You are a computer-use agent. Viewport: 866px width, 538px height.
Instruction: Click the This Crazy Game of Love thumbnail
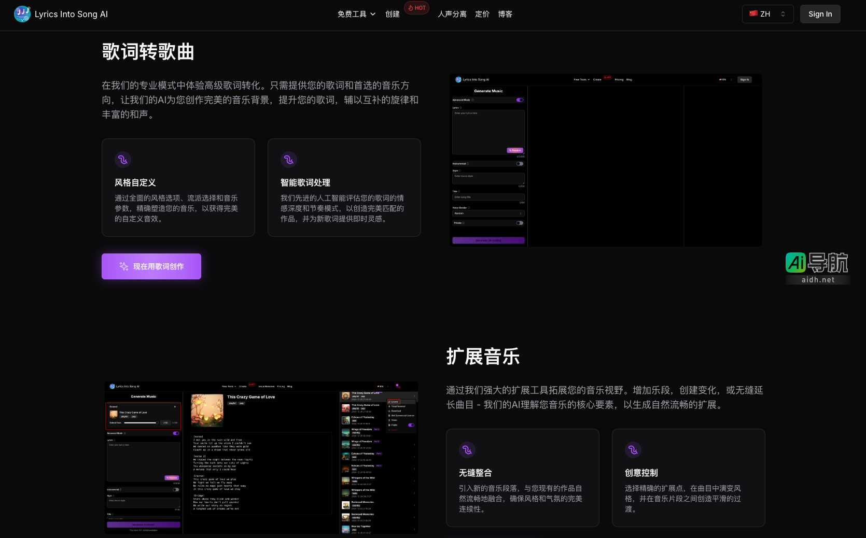(114, 414)
